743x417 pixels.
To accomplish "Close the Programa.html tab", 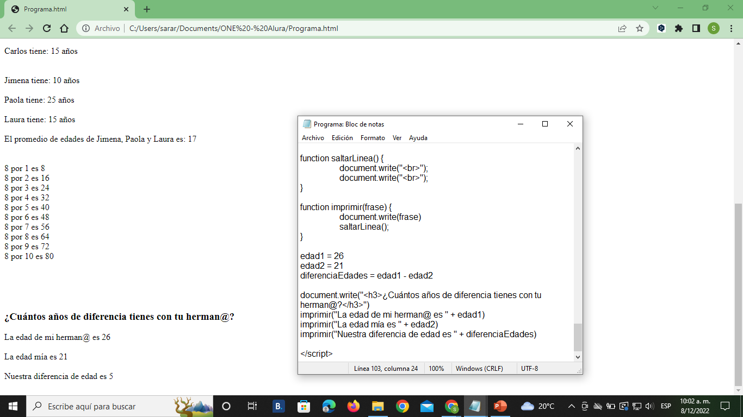I will [127, 9].
